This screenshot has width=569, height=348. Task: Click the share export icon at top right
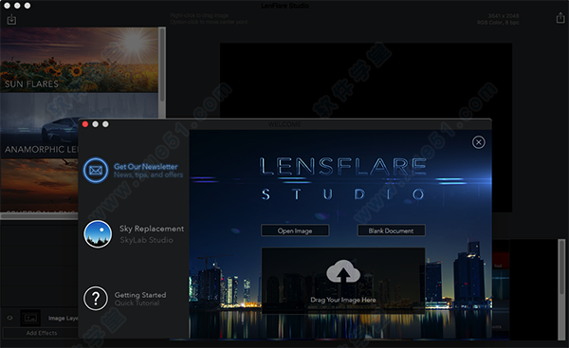click(560, 18)
